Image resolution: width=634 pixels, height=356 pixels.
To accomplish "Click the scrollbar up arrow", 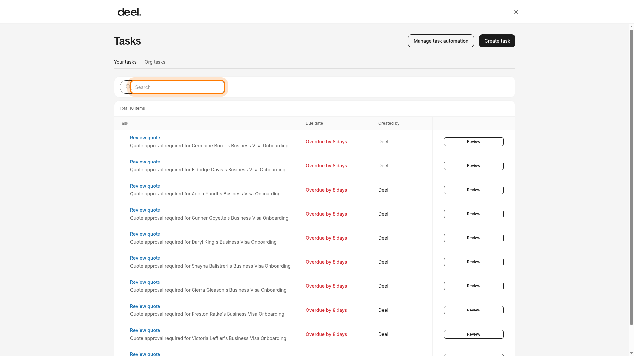I will point(631,27).
